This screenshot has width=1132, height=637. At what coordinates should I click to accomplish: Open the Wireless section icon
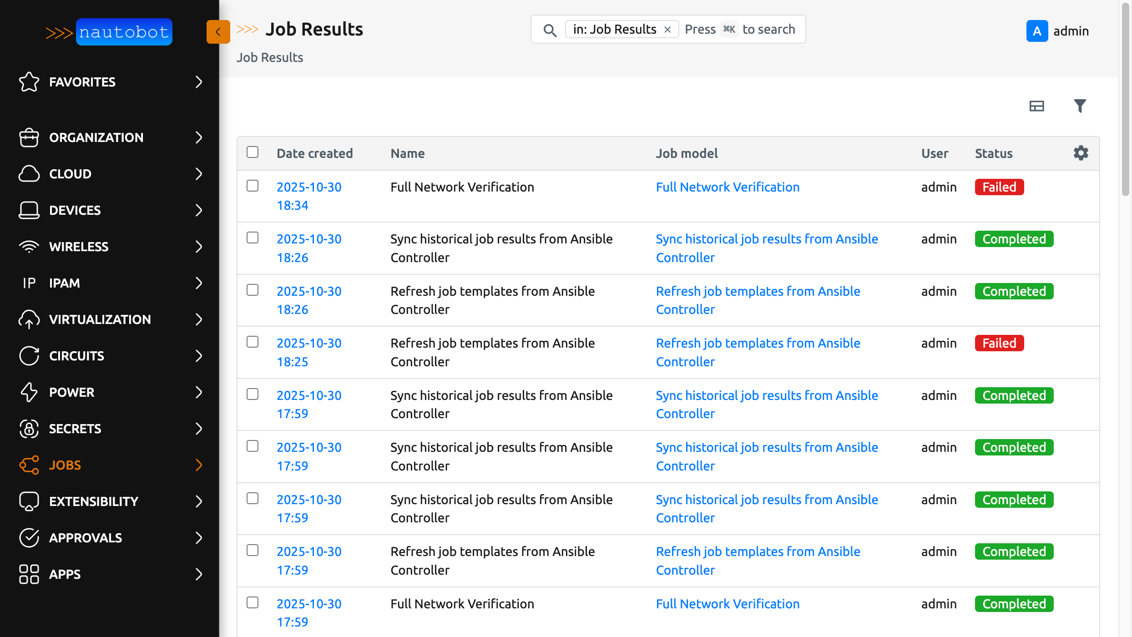(x=29, y=246)
